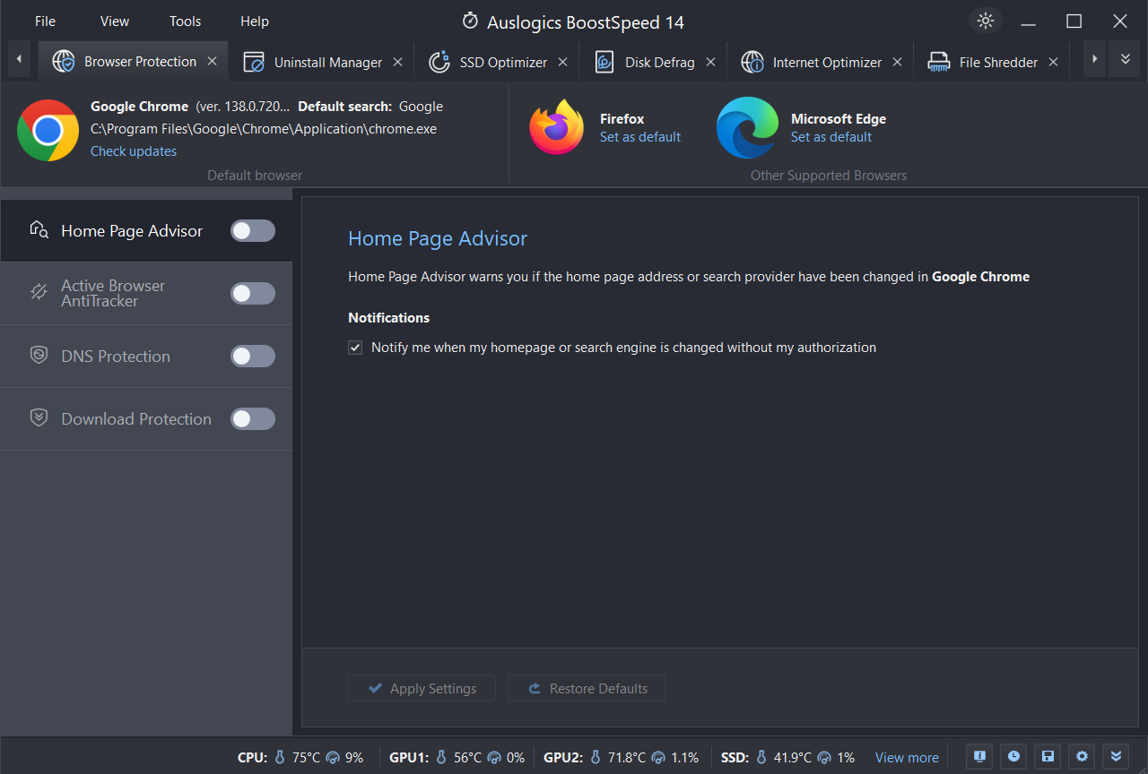Open system info from the status bar
This screenshot has width=1148, height=774.
click(978, 757)
